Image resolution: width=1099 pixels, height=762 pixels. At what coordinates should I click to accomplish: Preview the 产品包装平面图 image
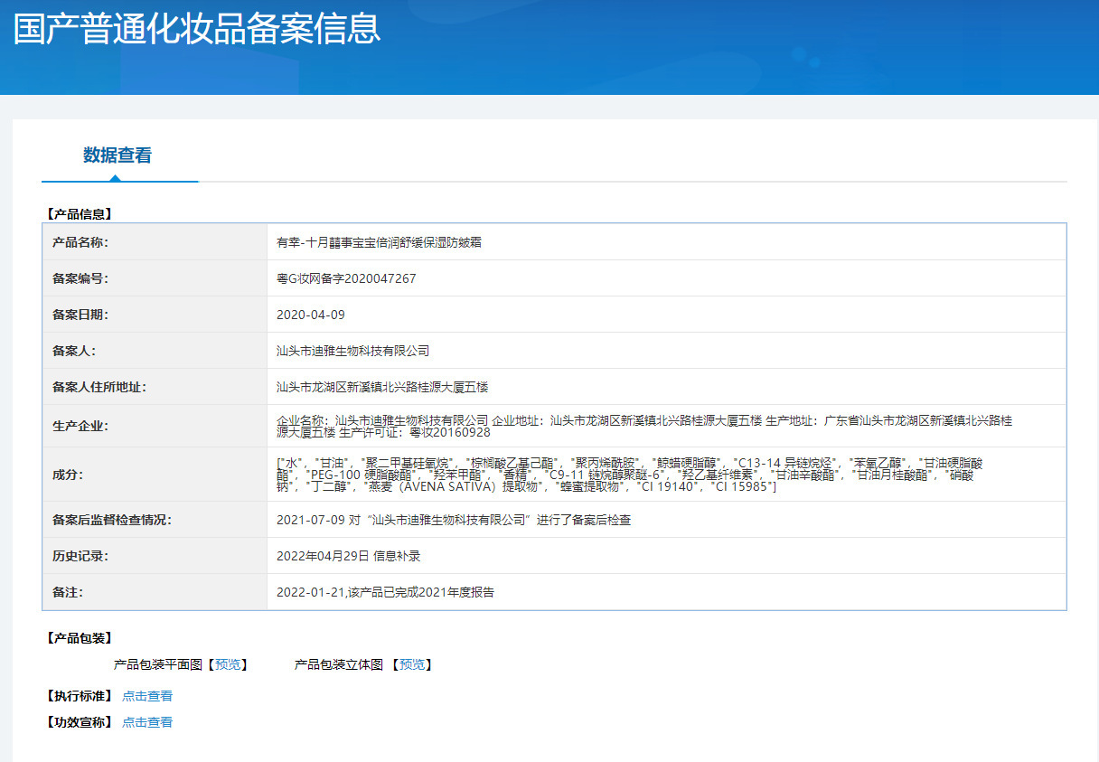coord(228,664)
